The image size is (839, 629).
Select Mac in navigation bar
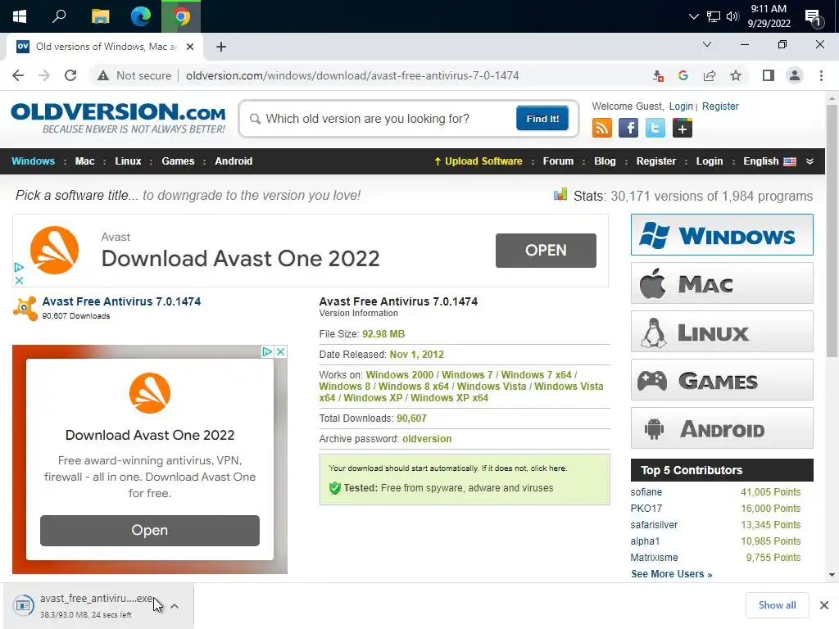tap(84, 161)
